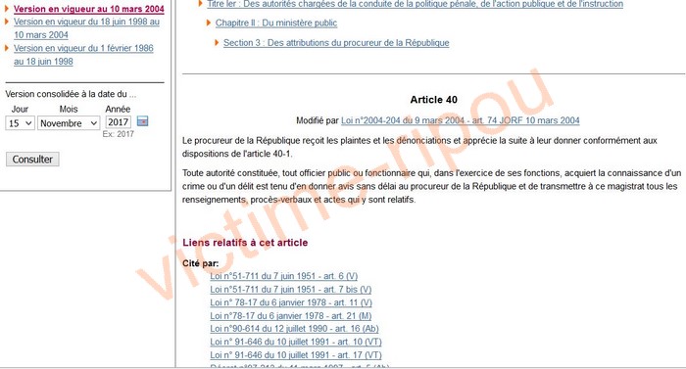Open Loi n°51-711 art. 7 bis (V) link
The height and width of the screenshot is (369, 686).
point(290,289)
